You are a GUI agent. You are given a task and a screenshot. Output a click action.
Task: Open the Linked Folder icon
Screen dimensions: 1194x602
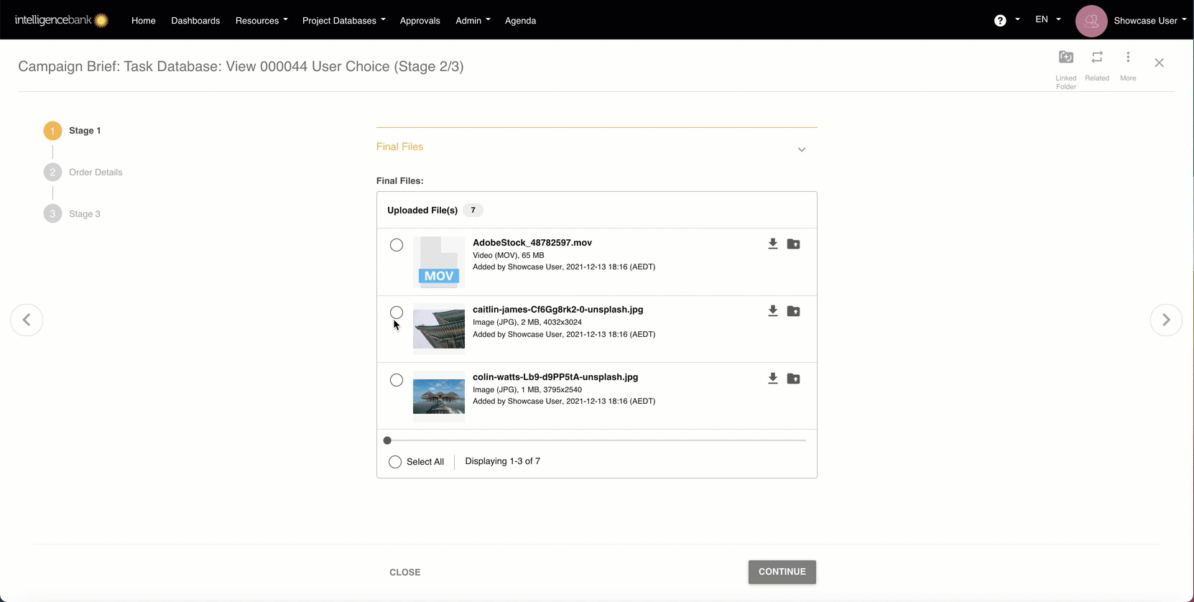(x=1065, y=57)
